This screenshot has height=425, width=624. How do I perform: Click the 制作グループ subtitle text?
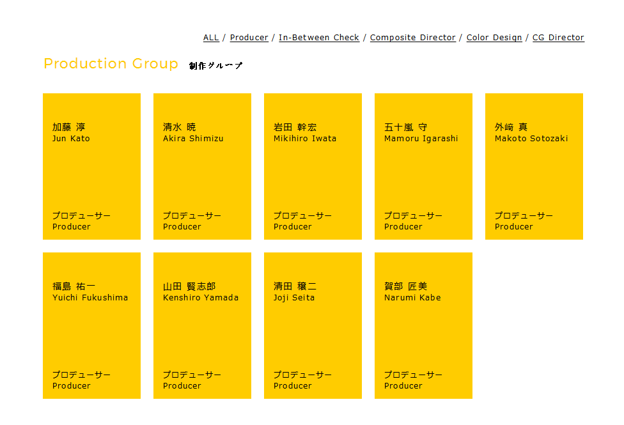pos(215,66)
